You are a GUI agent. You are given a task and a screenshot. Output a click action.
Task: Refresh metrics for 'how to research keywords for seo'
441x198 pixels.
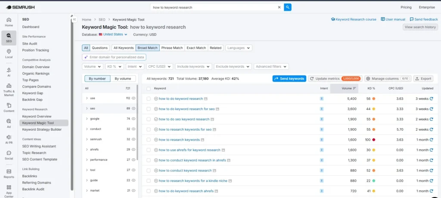tap(432, 129)
